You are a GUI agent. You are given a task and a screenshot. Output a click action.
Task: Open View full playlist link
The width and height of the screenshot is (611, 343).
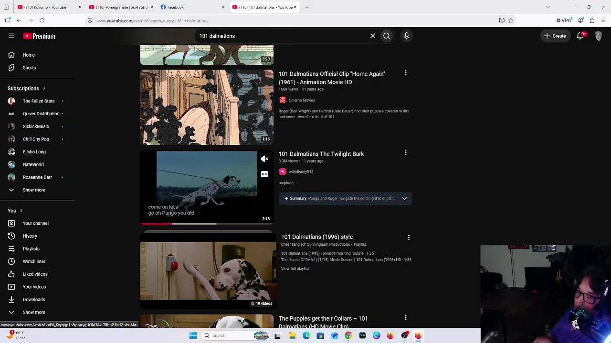point(295,269)
